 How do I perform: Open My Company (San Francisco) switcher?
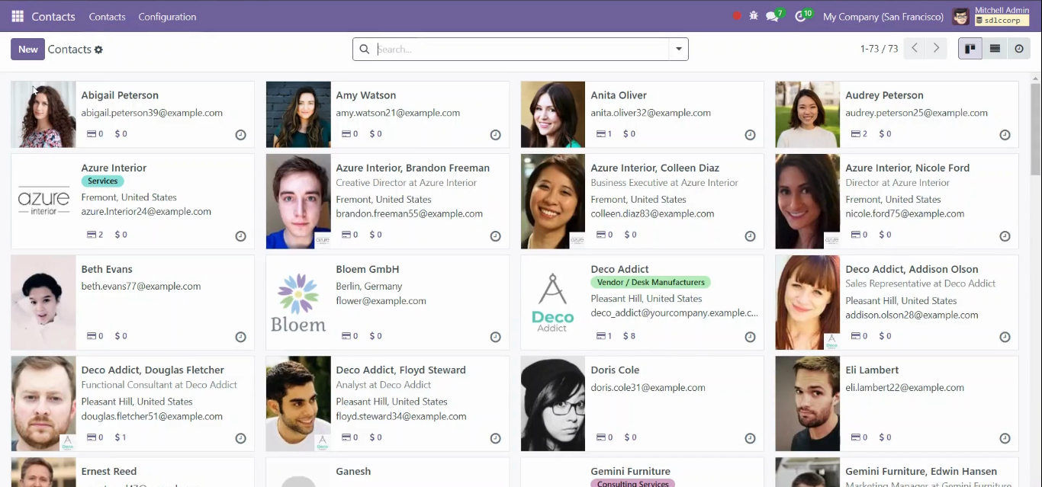(883, 16)
